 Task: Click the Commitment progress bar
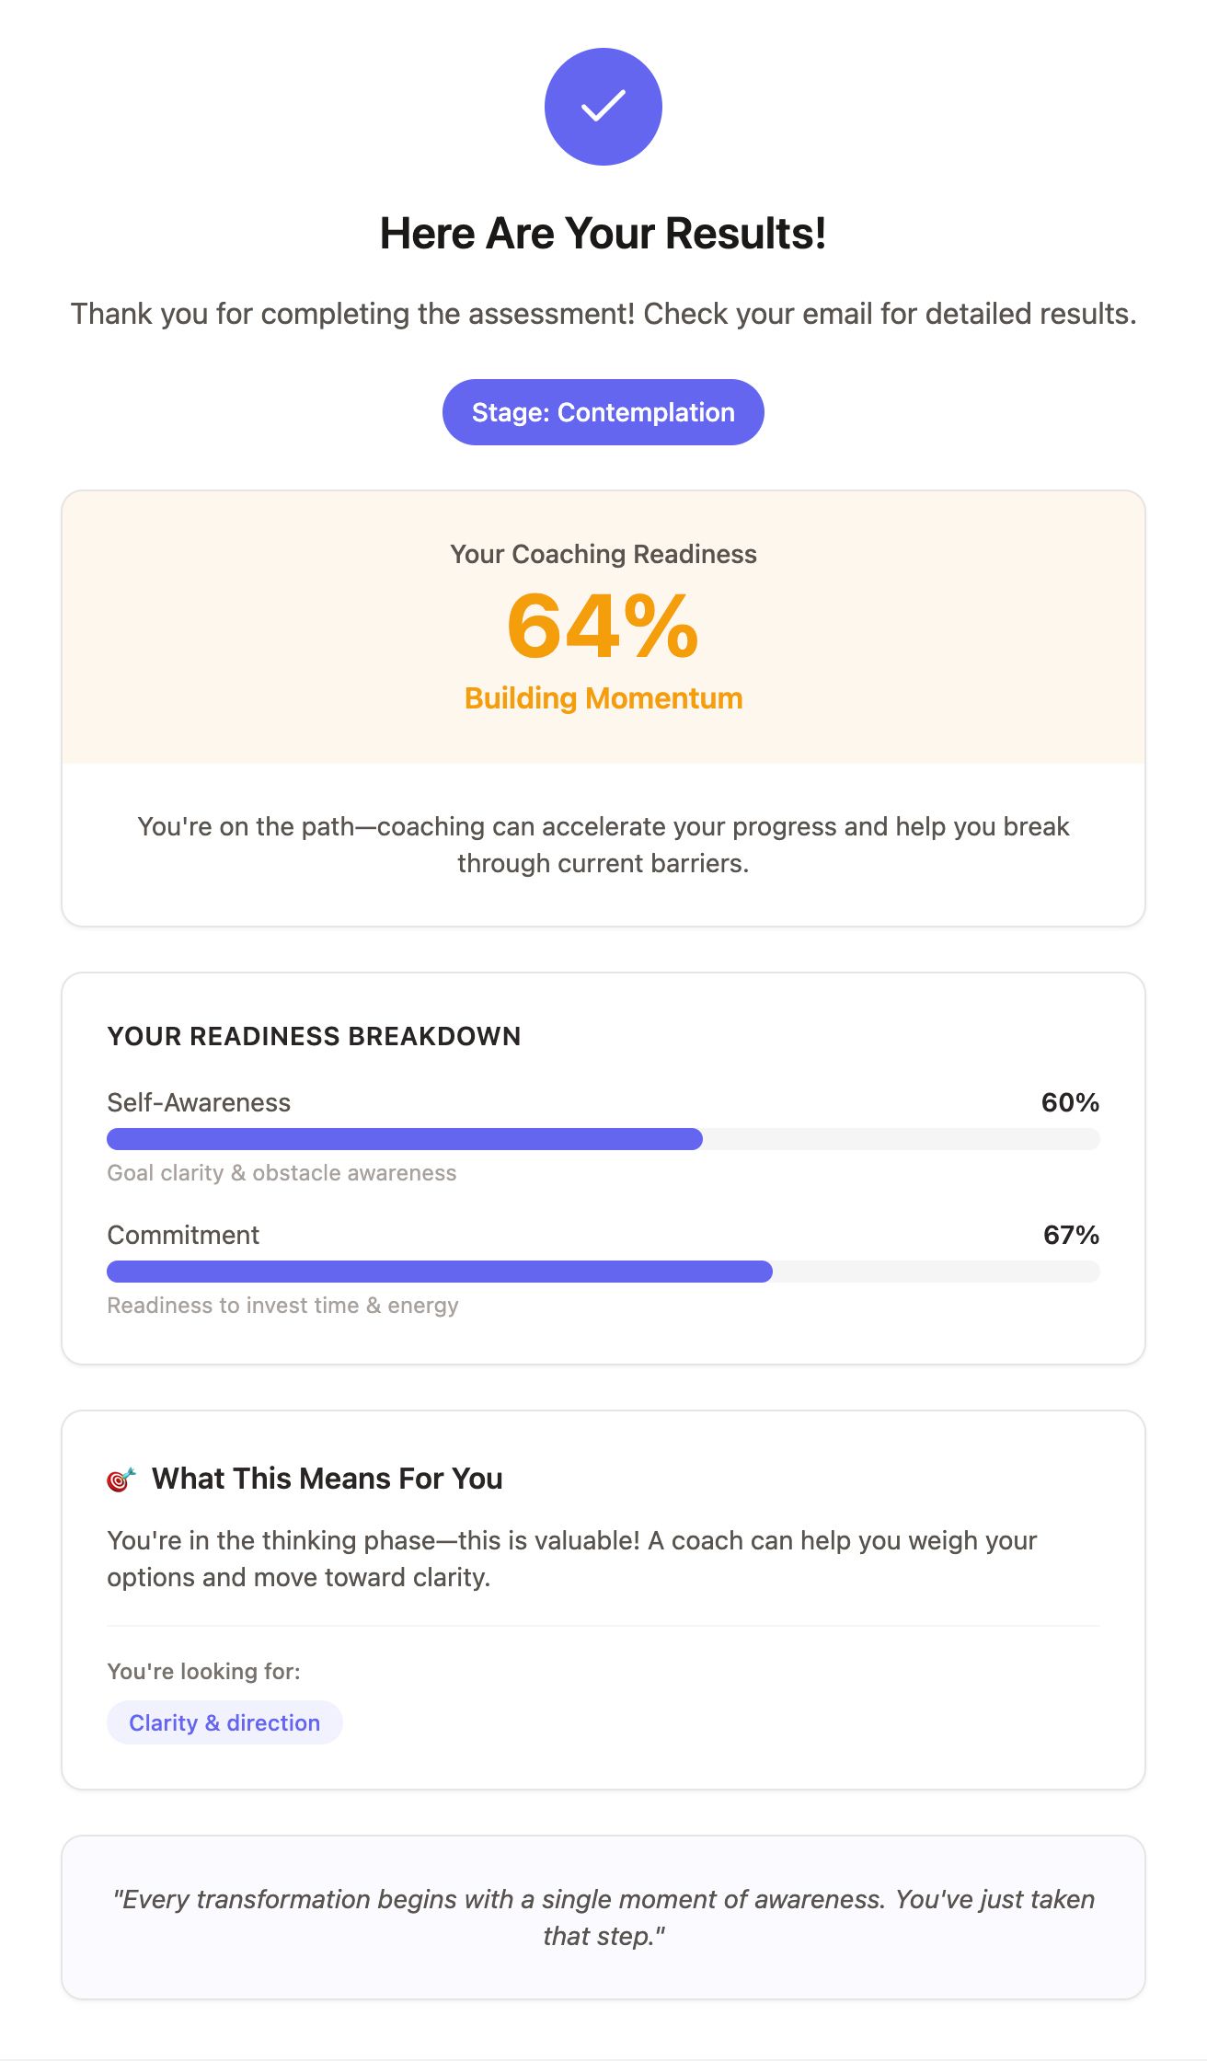603,1272
